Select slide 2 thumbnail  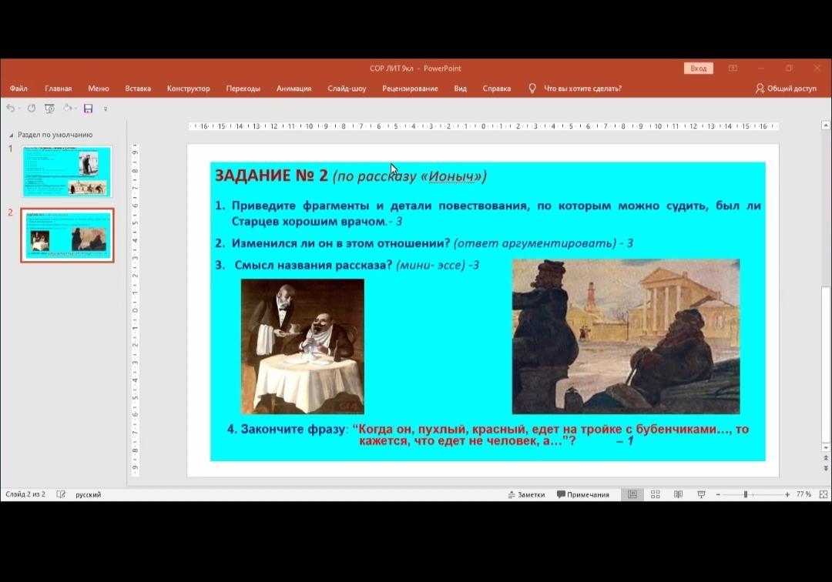67,235
